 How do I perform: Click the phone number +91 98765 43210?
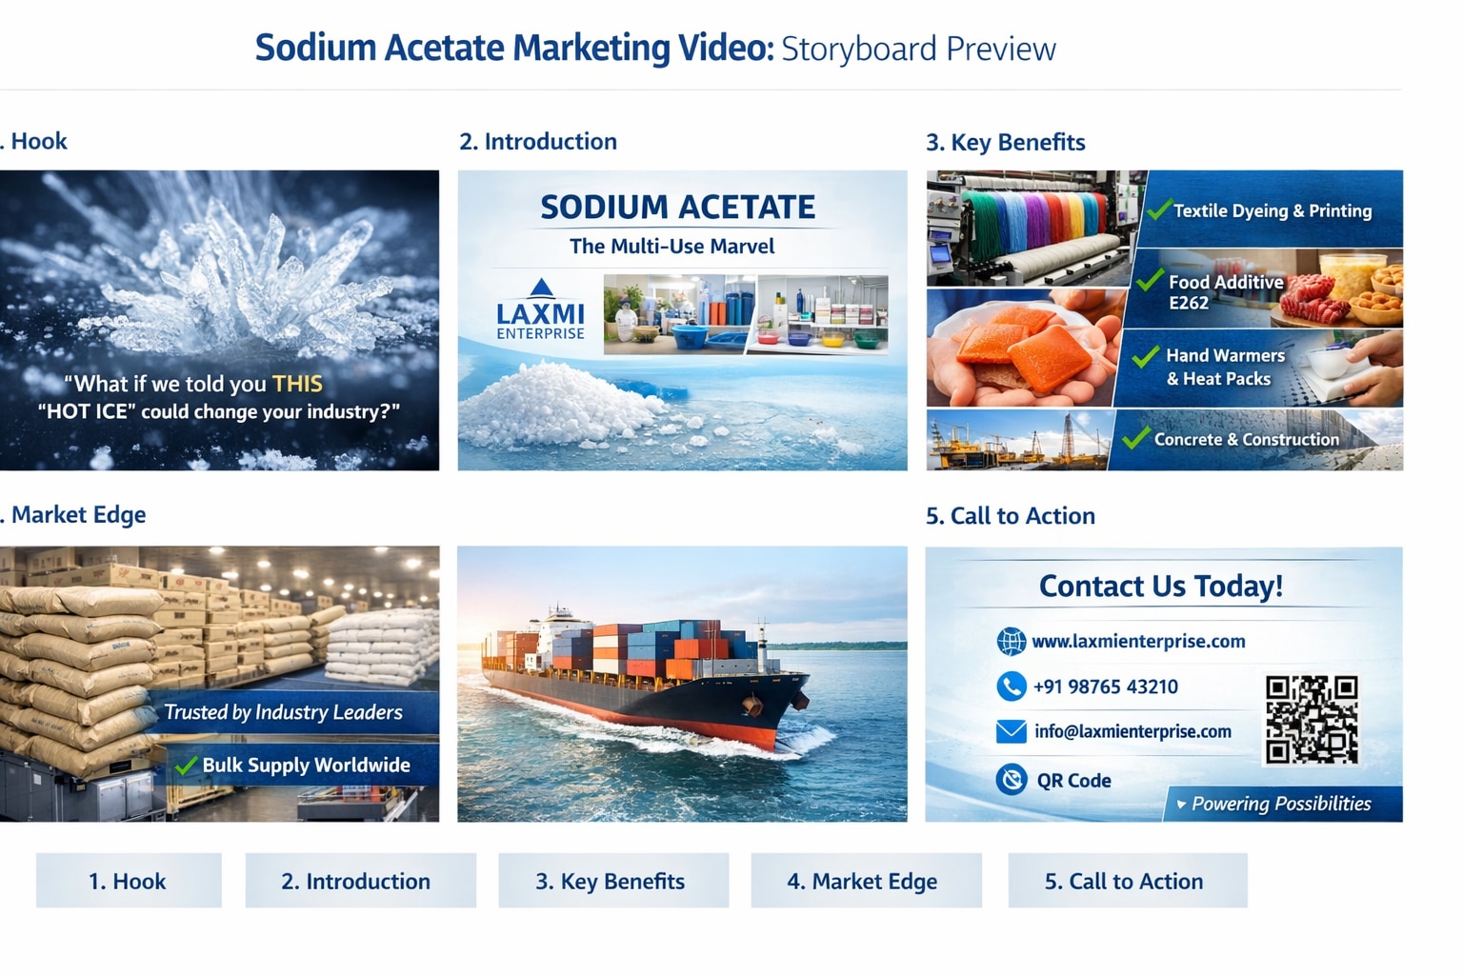coord(1105,686)
